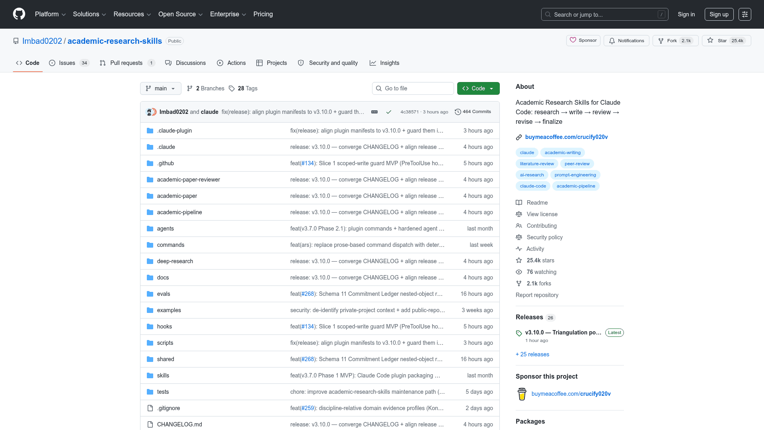The height and width of the screenshot is (430, 764).
Task: Open the appearance settings icon beside Sign up
Action: coord(745,14)
